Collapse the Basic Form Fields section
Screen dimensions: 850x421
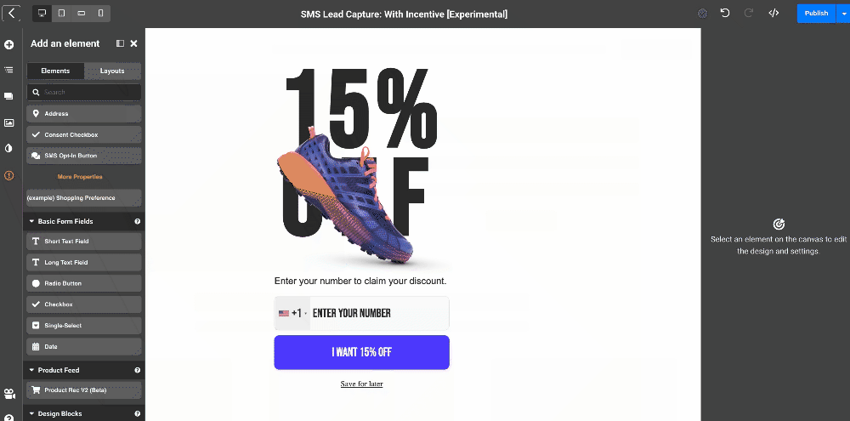click(x=31, y=221)
